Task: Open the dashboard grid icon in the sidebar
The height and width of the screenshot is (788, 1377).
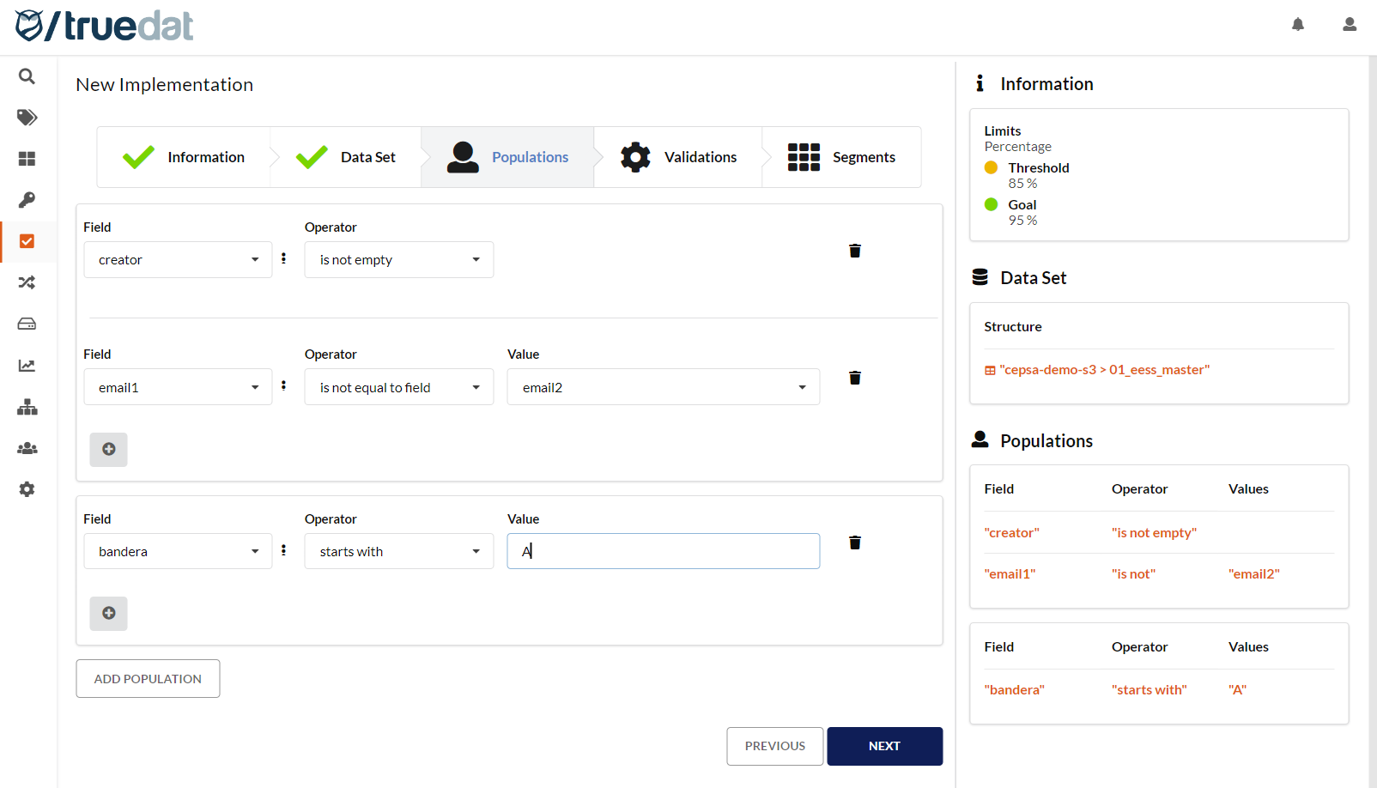Action: click(x=27, y=159)
